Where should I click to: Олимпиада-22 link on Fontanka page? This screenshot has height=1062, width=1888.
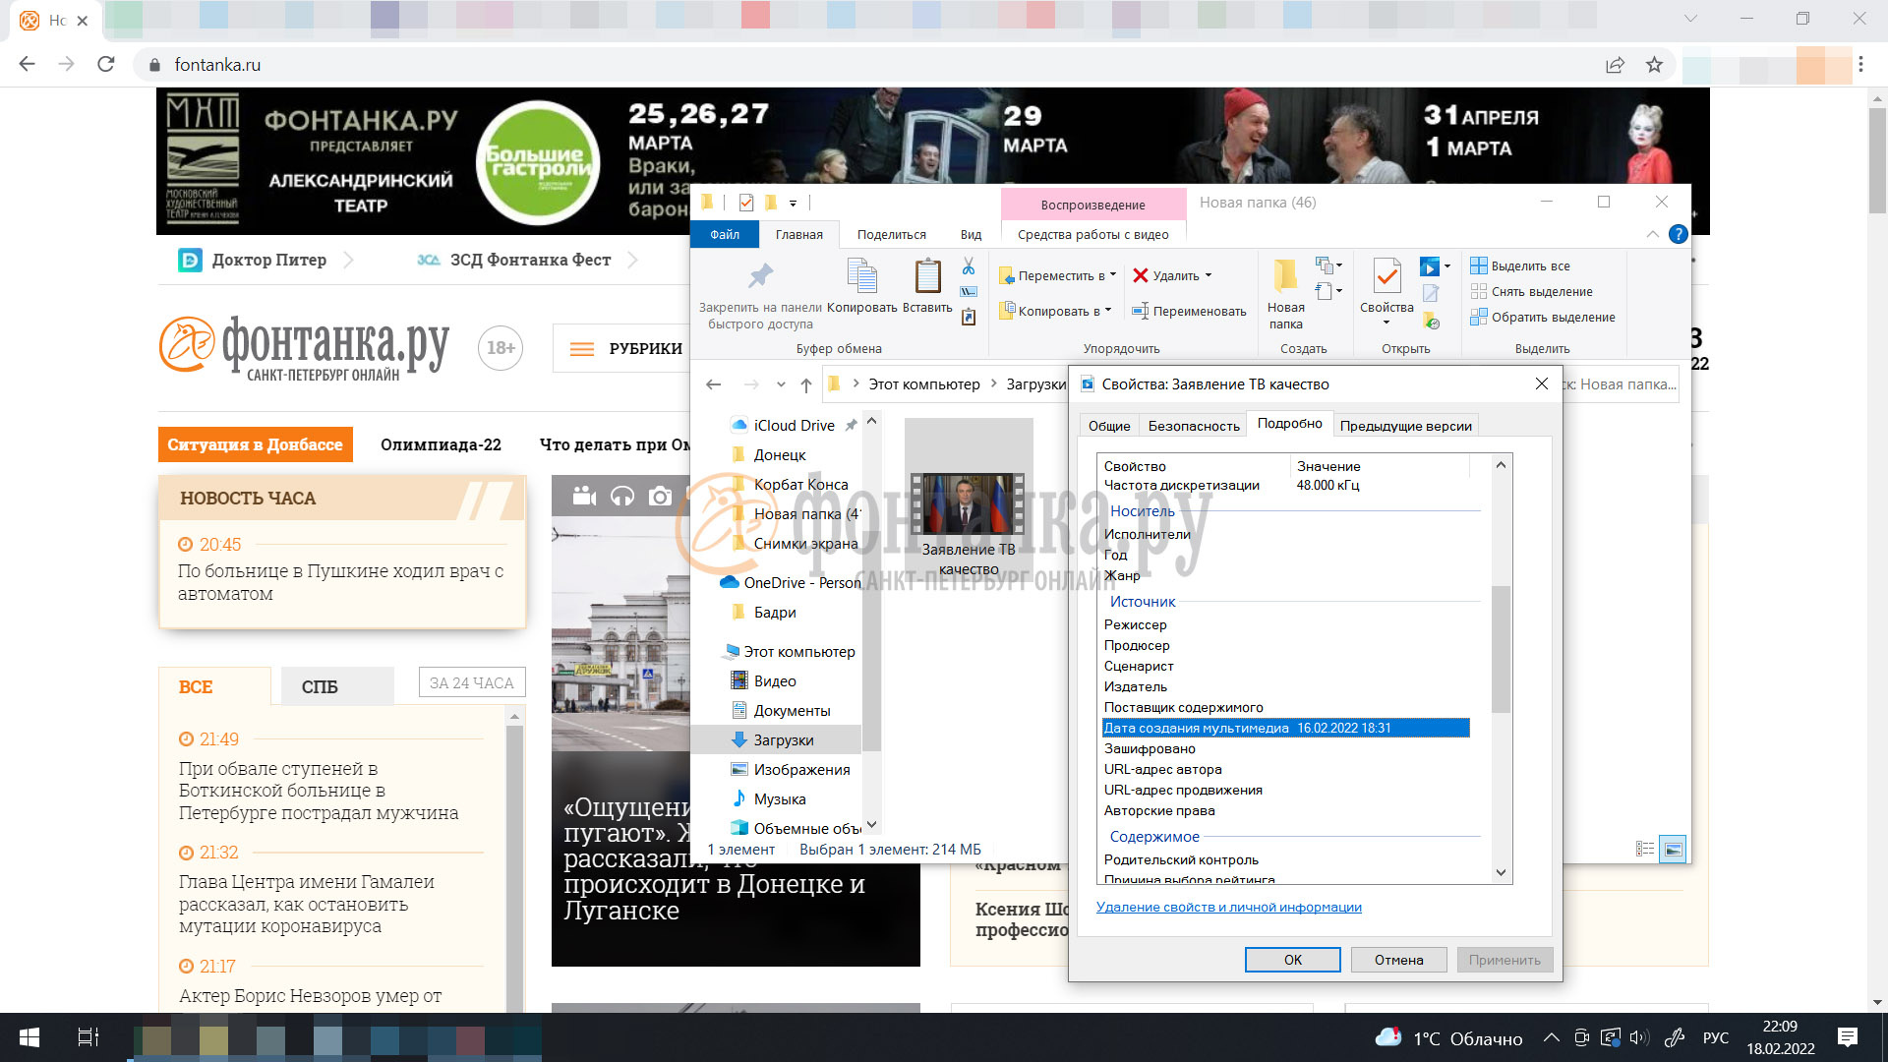(441, 444)
